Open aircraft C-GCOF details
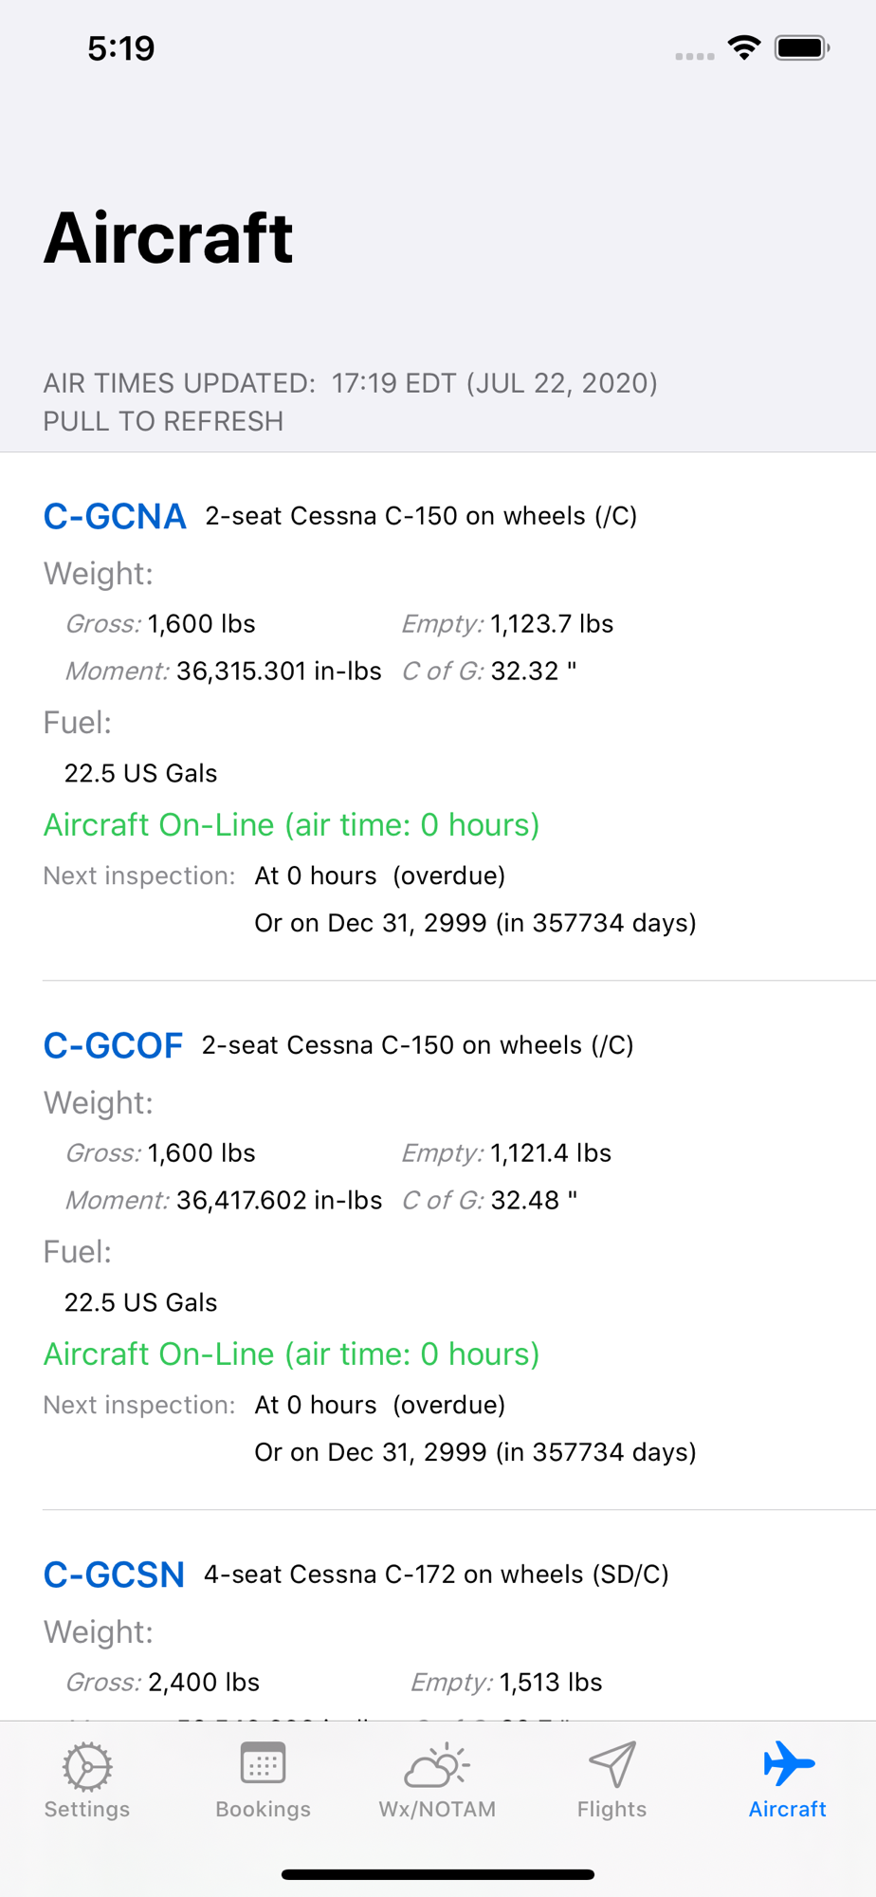Viewport: 876px width, 1897px height. (x=113, y=1046)
